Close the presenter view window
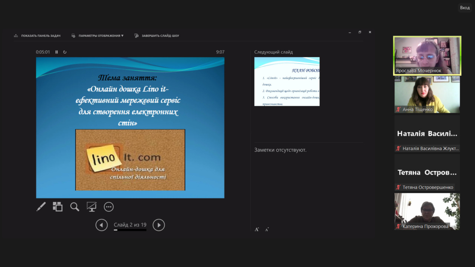The height and width of the screenshot is (267, 475). (370, 32)
